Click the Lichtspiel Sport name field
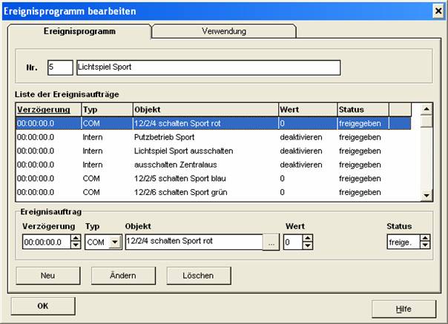Image resolution: width=448 pixels, height=324 pixels. pos(208,68)
